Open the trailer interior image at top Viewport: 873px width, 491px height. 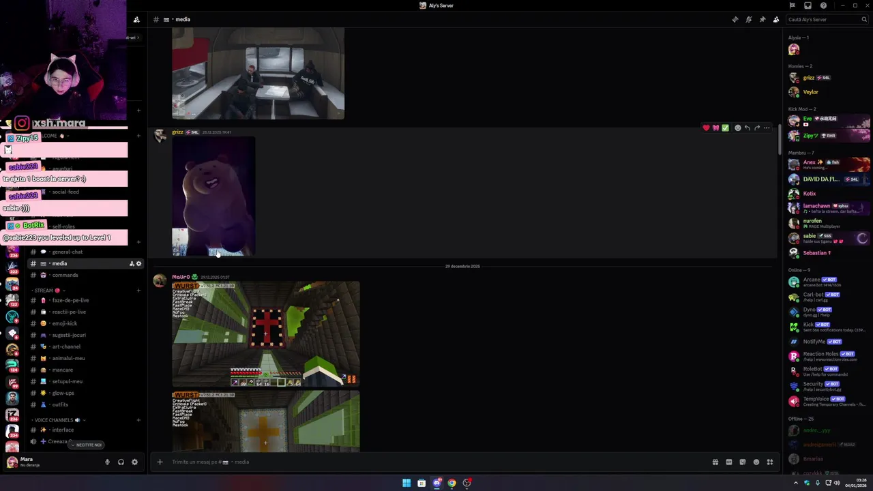coord(258,74)
